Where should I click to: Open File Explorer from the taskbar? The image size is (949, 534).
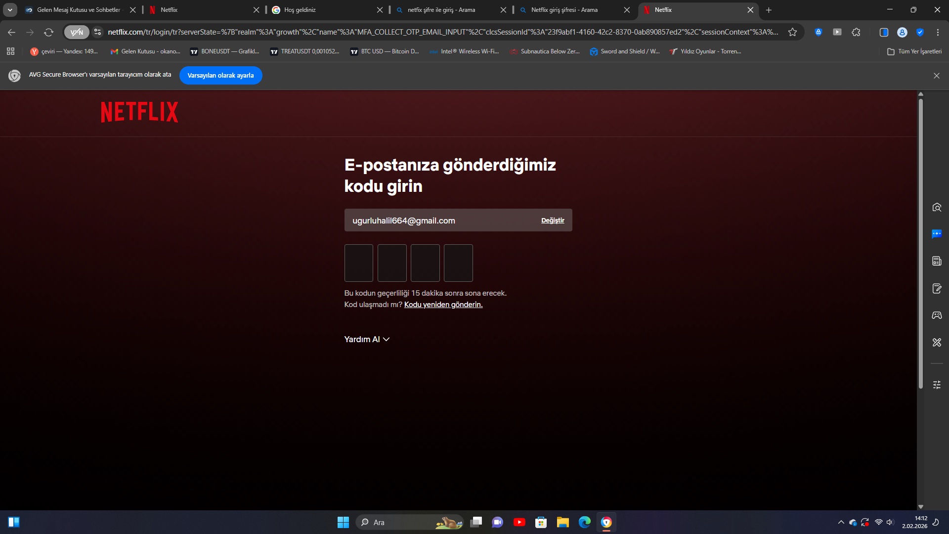pyautogui.click(x=562, y=522)
